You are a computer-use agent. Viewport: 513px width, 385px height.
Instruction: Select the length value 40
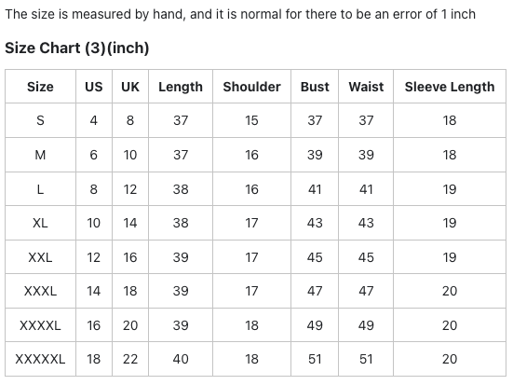click(x=181, y=359)
